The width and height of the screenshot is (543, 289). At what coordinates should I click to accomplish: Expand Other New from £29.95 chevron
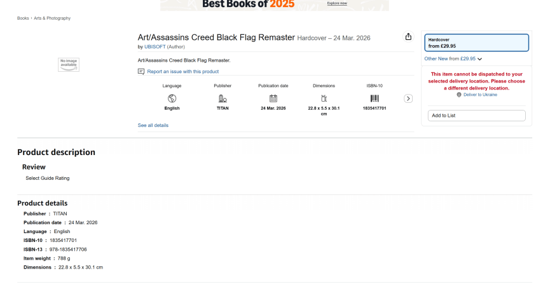pyautogui.click(x=480, y=59)
